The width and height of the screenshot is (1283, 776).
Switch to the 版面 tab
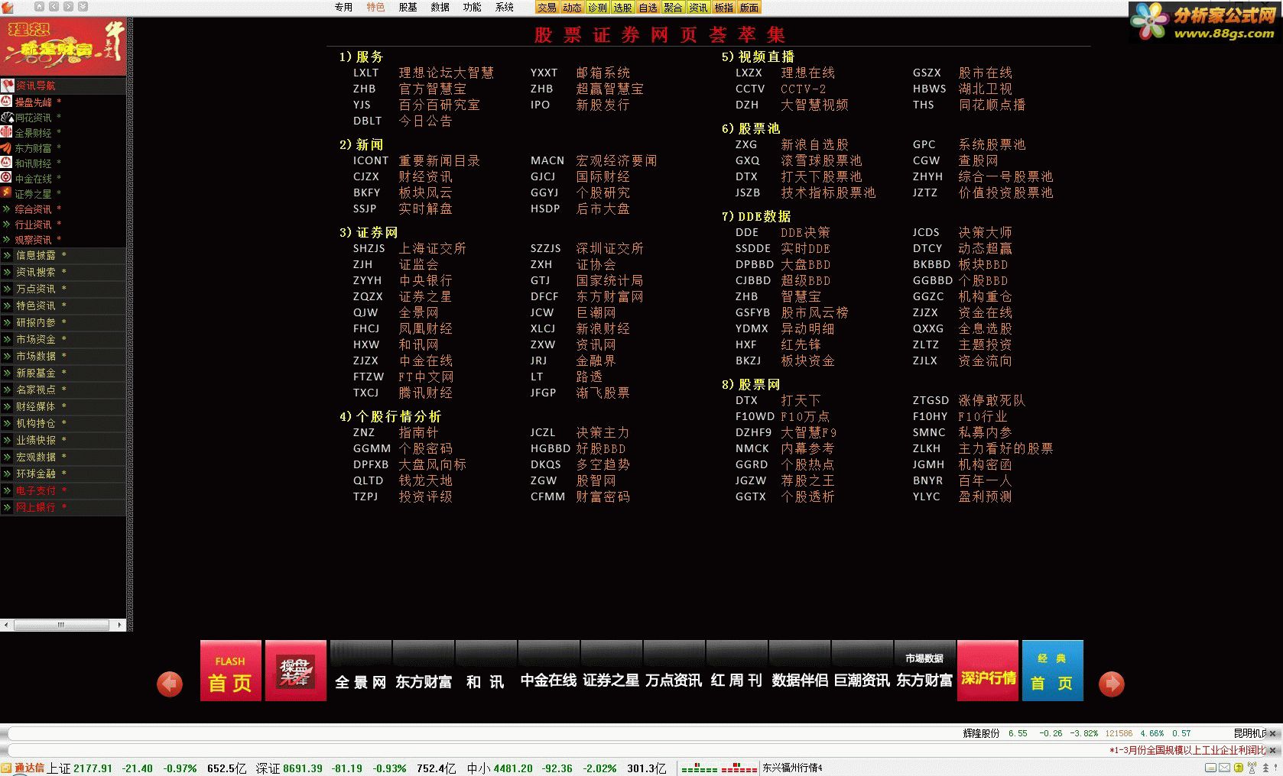pyautogui.click(x=749, y=8)
